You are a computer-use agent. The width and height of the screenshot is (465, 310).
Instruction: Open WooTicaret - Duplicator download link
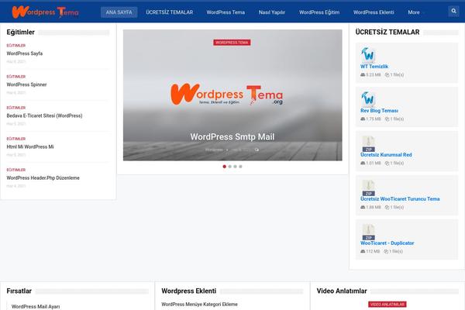(387, 243)
